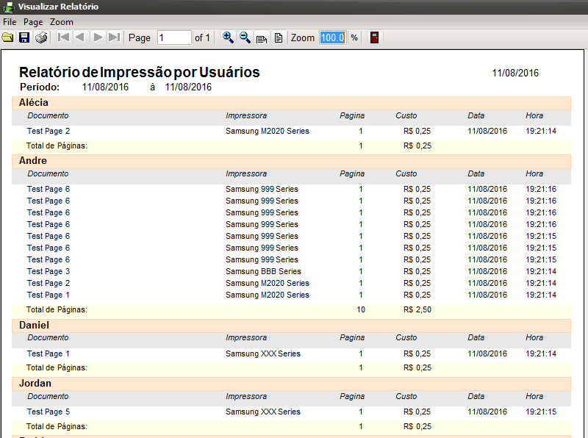
Task: Click the whole page view icon
Action: [278, 37]
